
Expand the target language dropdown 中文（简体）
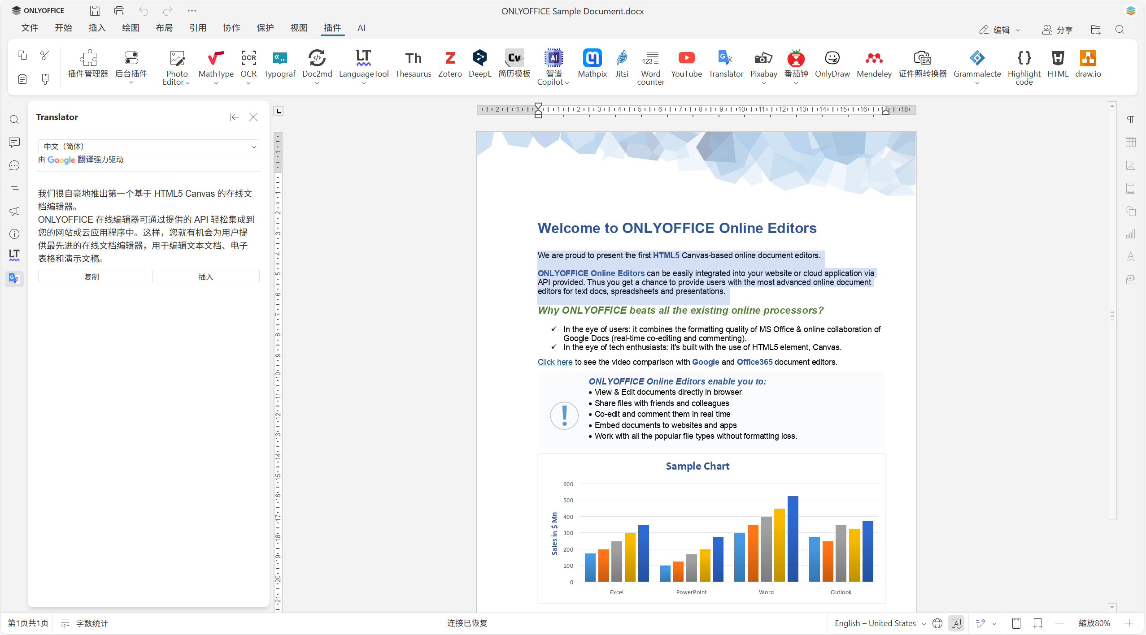[148, 147]
